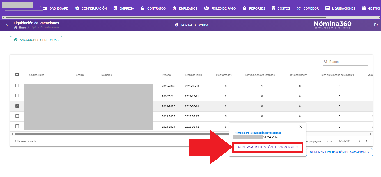Click the Home breadcrumb house icon

(16, 28)
